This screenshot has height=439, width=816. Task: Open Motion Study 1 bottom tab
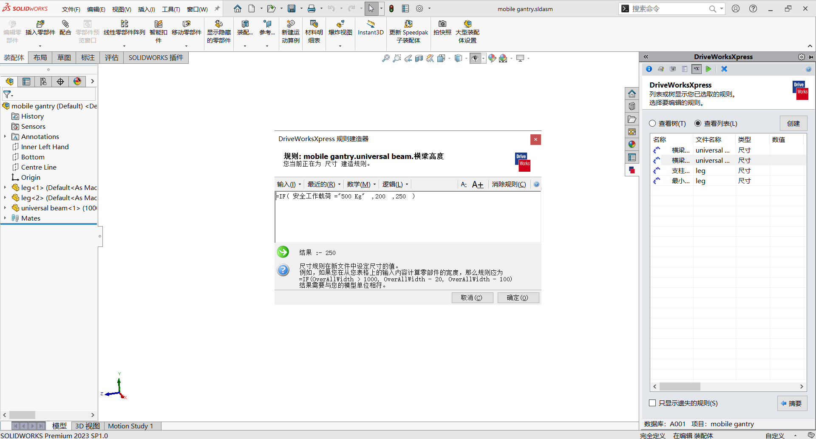pyautogui.click(x=130, y=426)
